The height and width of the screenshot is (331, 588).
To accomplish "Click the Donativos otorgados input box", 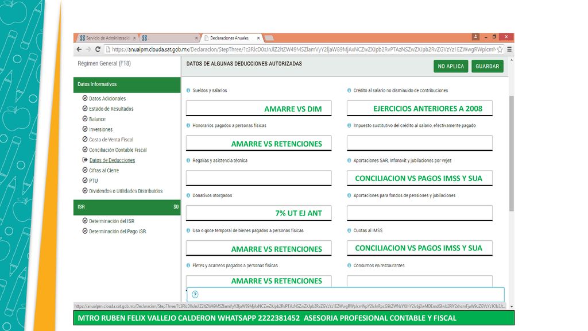I will coord(259,213).
